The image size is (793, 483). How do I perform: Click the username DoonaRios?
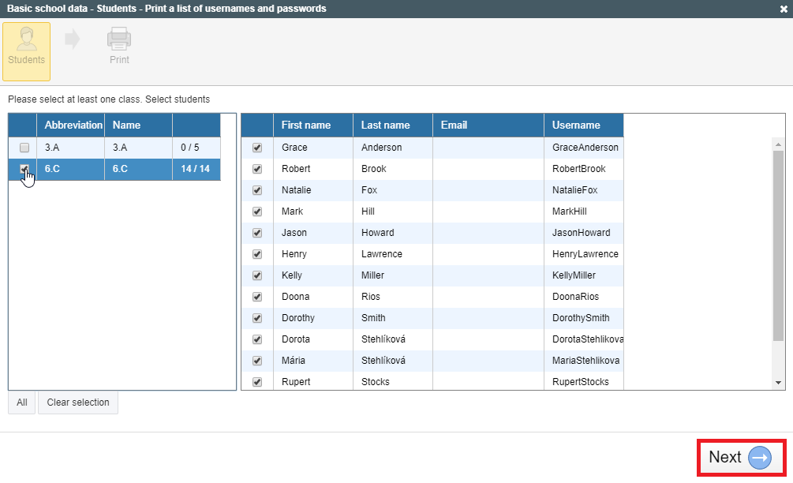[x=575, y=297]
